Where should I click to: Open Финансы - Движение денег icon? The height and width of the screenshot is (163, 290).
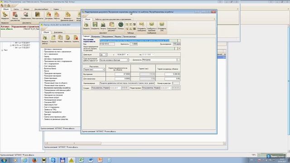[68, 16]
